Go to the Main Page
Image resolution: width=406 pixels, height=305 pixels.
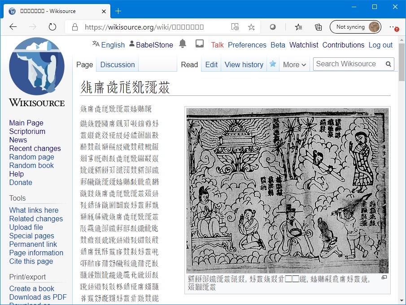click(x=26, y=123)
